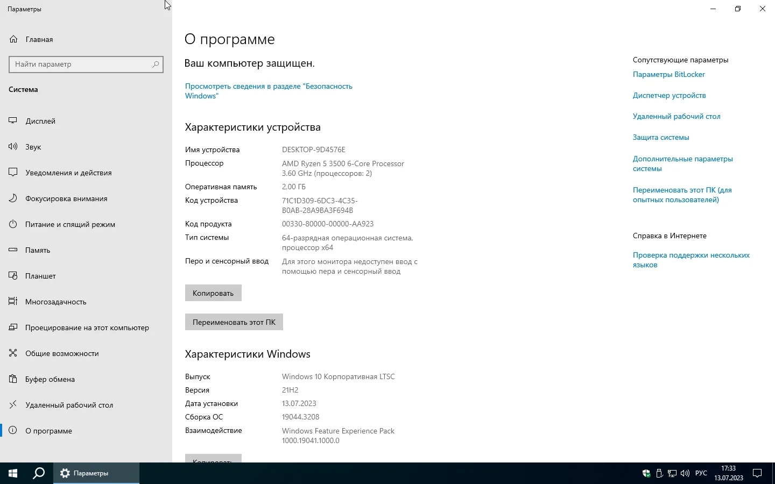Viewport: 775px width, 484px height.
Task: Open the taskbar clock showing 17:33
Action: coord(729,473)
